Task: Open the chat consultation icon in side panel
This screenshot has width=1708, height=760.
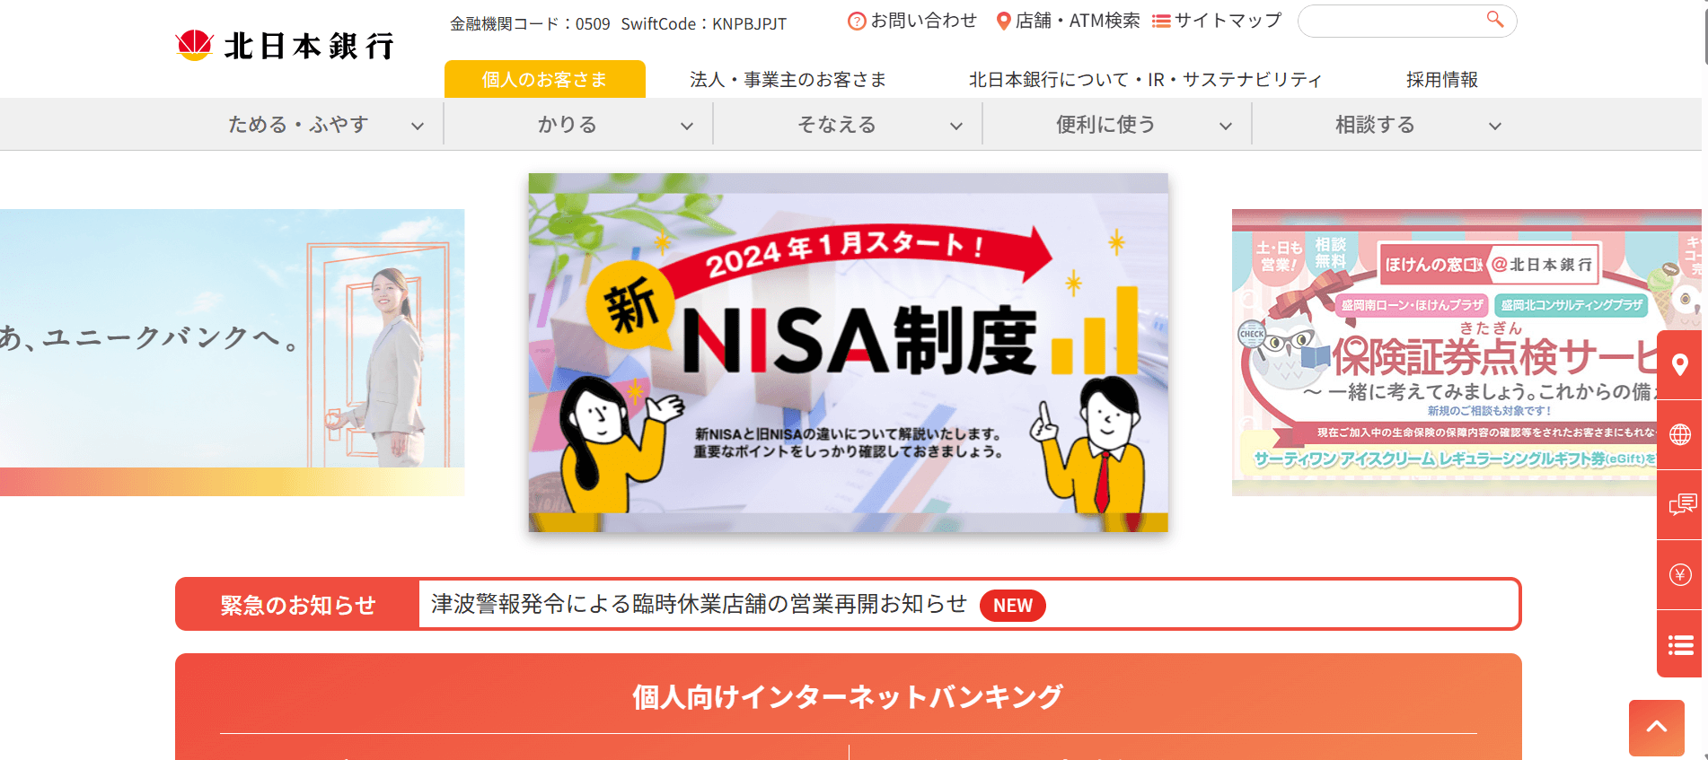Action: tap(1679, 505)
